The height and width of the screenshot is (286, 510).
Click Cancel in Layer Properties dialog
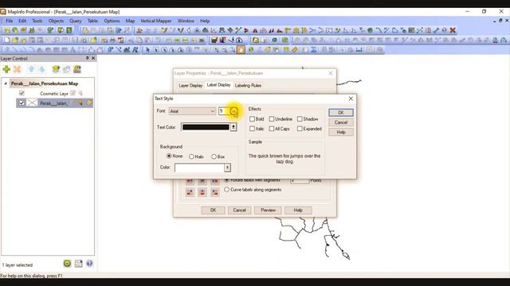239,210
